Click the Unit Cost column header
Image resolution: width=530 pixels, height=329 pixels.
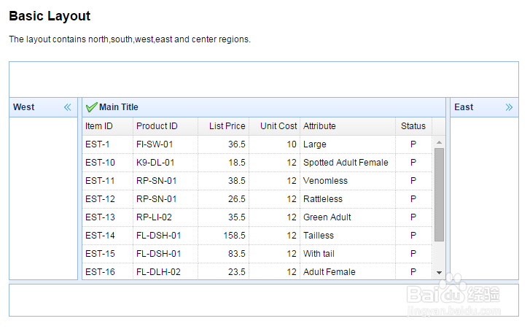[278, 126]
